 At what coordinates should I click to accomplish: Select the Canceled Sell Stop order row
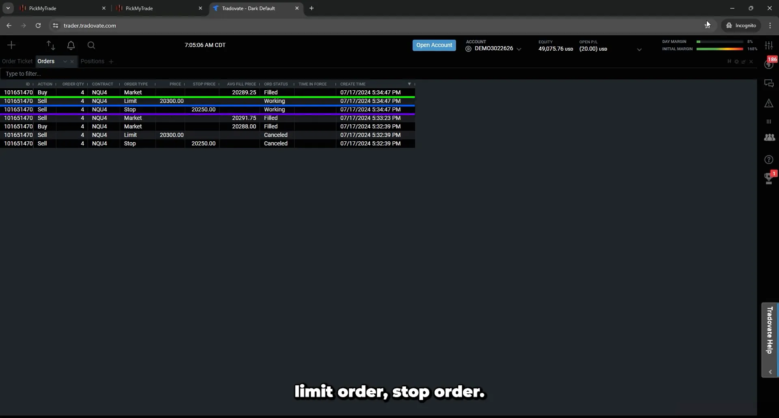[x=207, y=143]
